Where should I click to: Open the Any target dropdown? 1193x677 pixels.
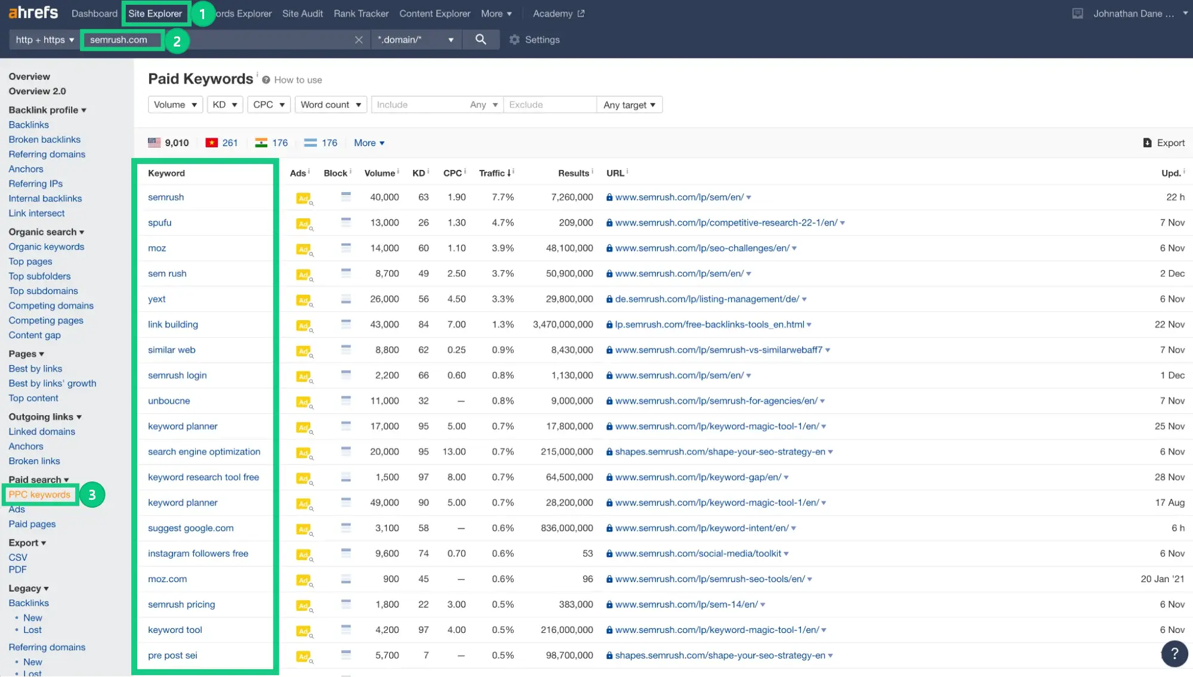click(629, 105)
